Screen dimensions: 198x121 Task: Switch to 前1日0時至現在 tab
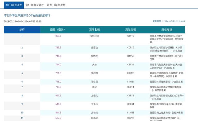click(x=35, y=5)
